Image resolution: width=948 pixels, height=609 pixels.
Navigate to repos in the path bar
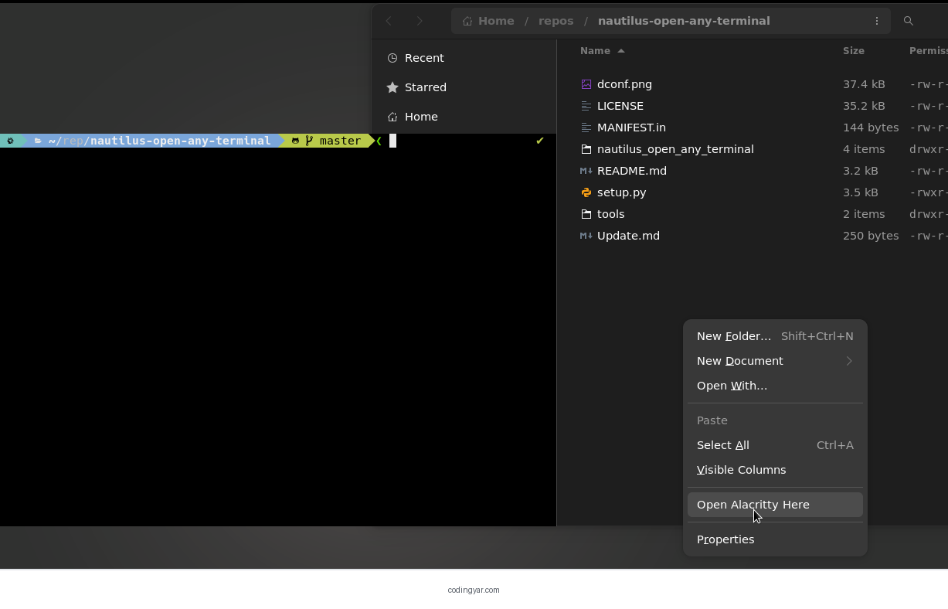pos(556,21)
